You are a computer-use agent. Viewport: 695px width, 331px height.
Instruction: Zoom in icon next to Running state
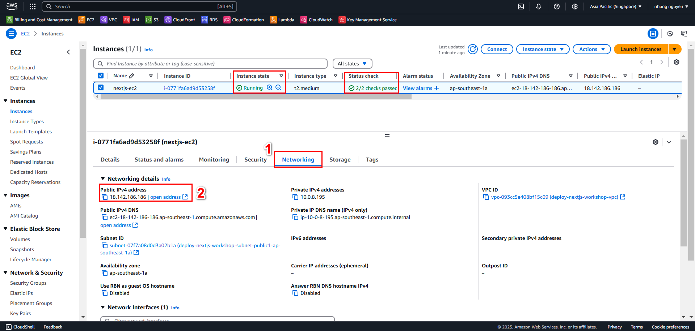[270, 87]
